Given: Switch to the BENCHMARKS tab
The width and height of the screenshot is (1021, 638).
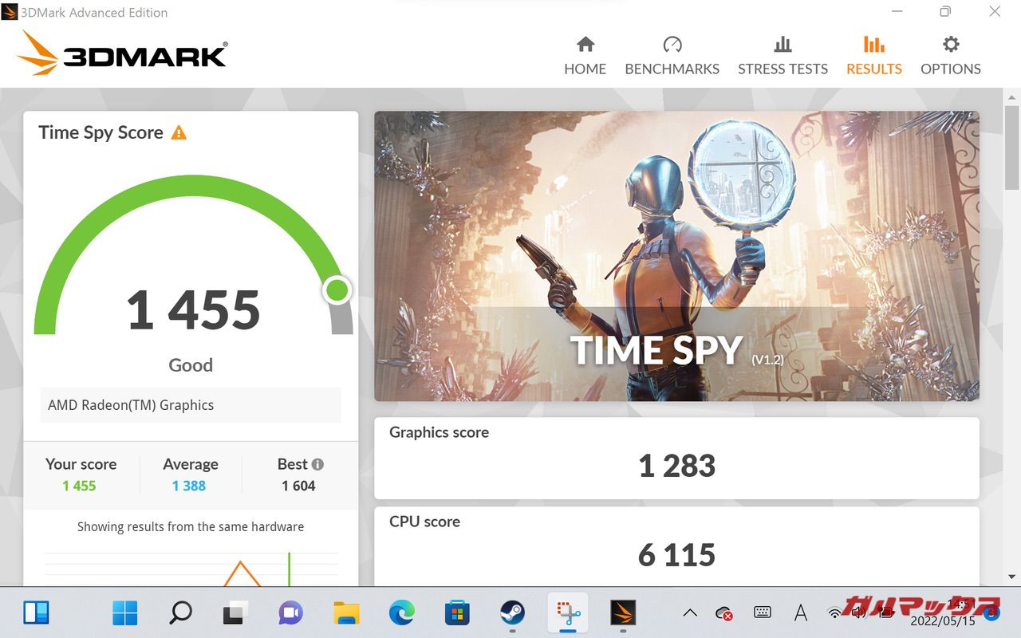Looking at the screenshot, I should pyautogui.click(x=672, y=69).
